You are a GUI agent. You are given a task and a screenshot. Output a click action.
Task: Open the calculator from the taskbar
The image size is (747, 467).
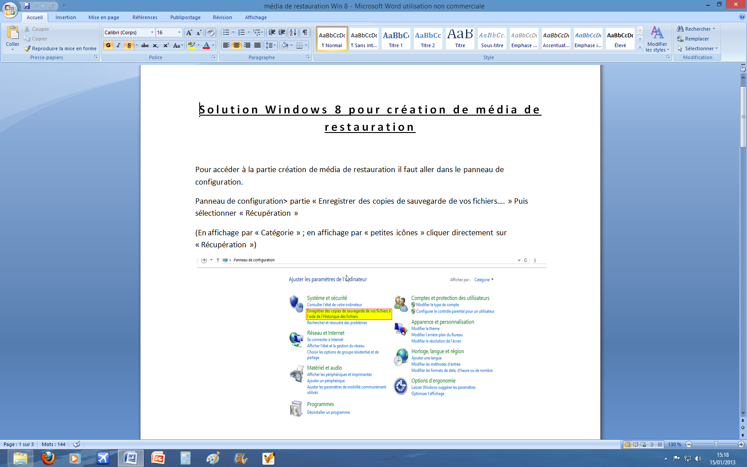coord(185,458)
